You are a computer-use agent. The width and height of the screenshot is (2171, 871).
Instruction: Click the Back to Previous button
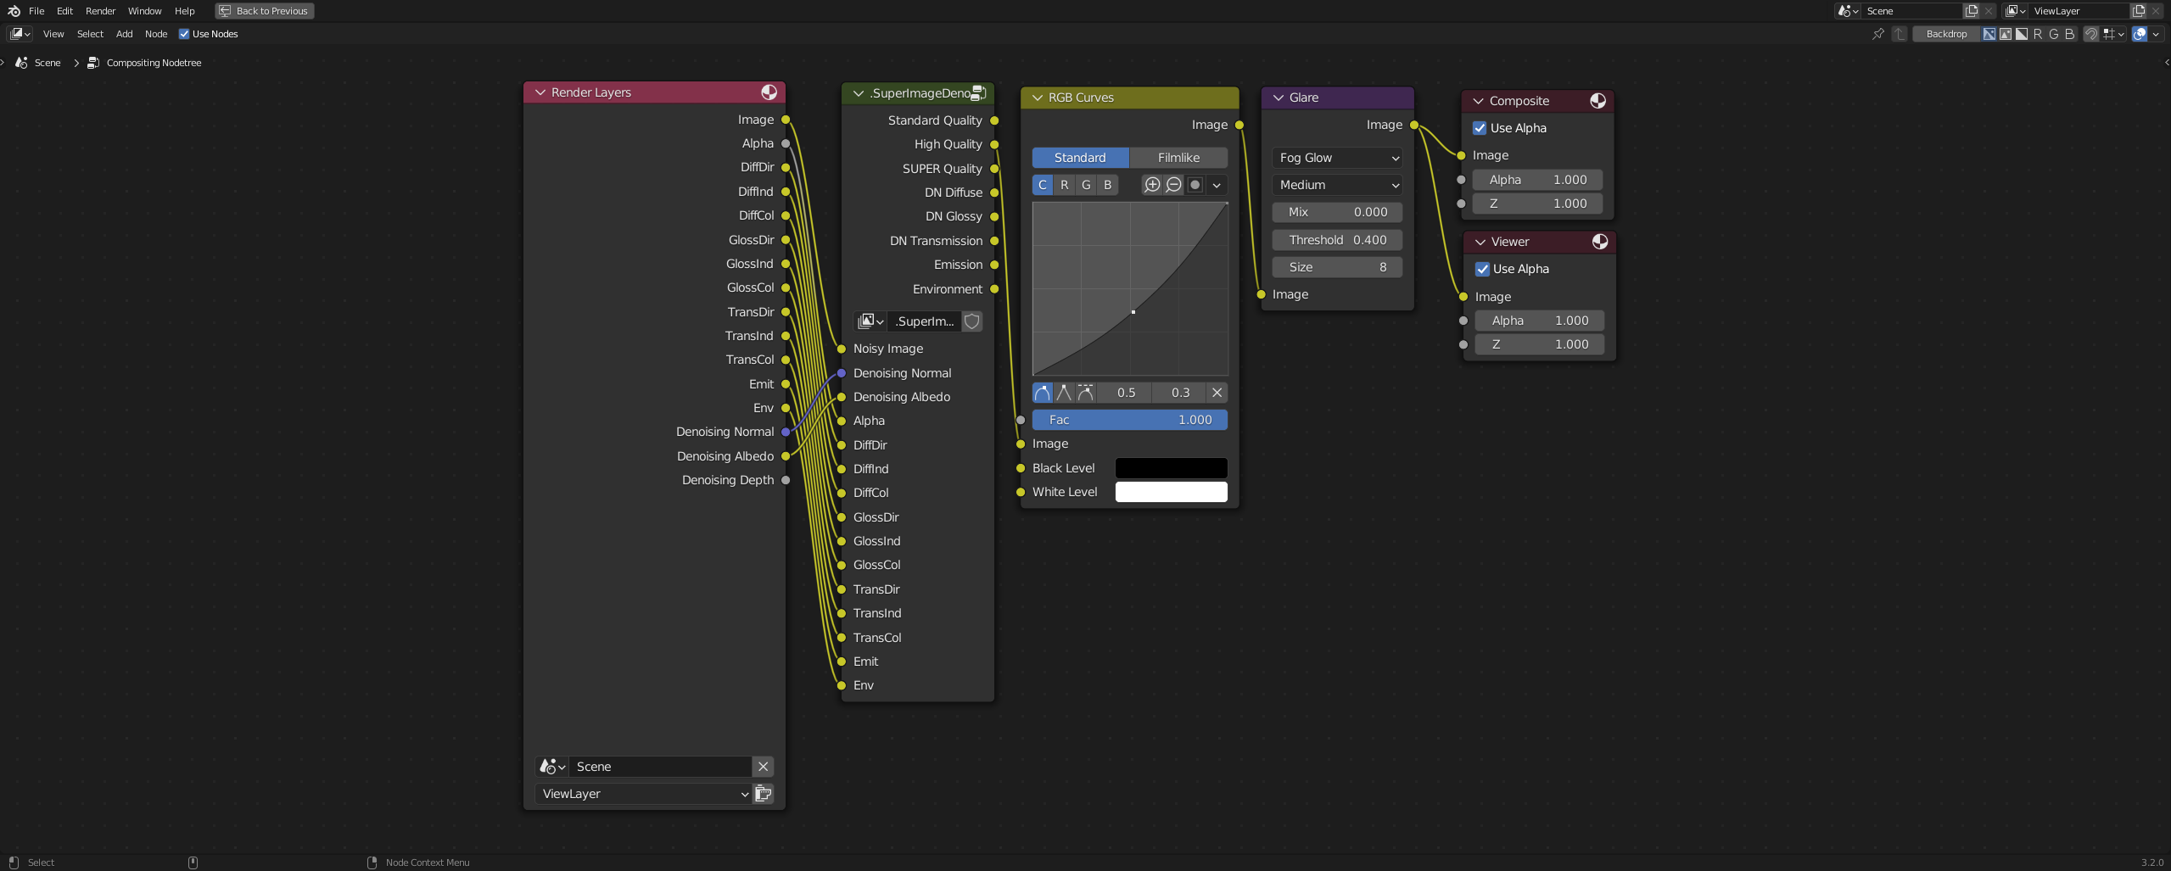[264, 11]
